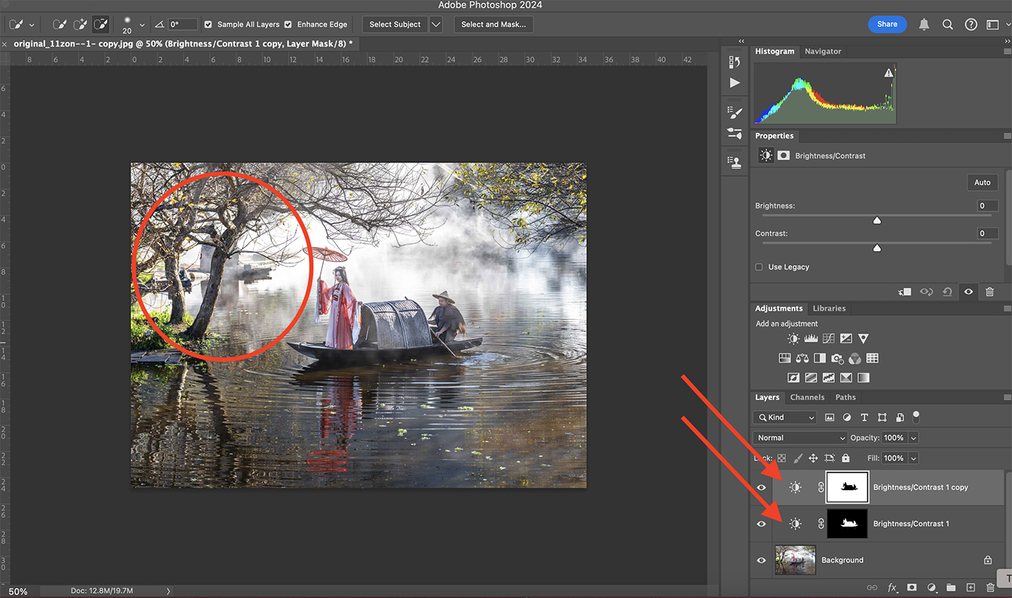Image resolution: width=1012 pixels, height=598 pixels.
Task: Click the Auto button
Action: [982, 182]
